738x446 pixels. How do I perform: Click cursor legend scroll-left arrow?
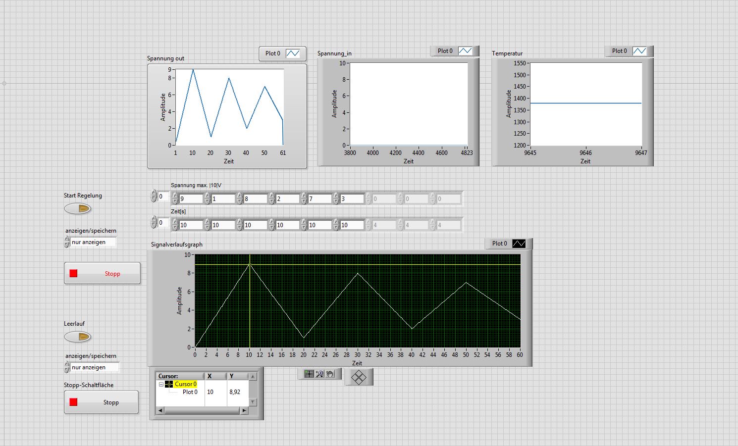[160, 410]
